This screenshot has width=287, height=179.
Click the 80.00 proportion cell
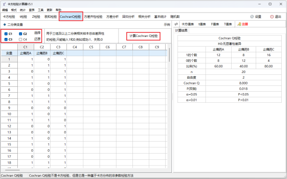(269, 66)
